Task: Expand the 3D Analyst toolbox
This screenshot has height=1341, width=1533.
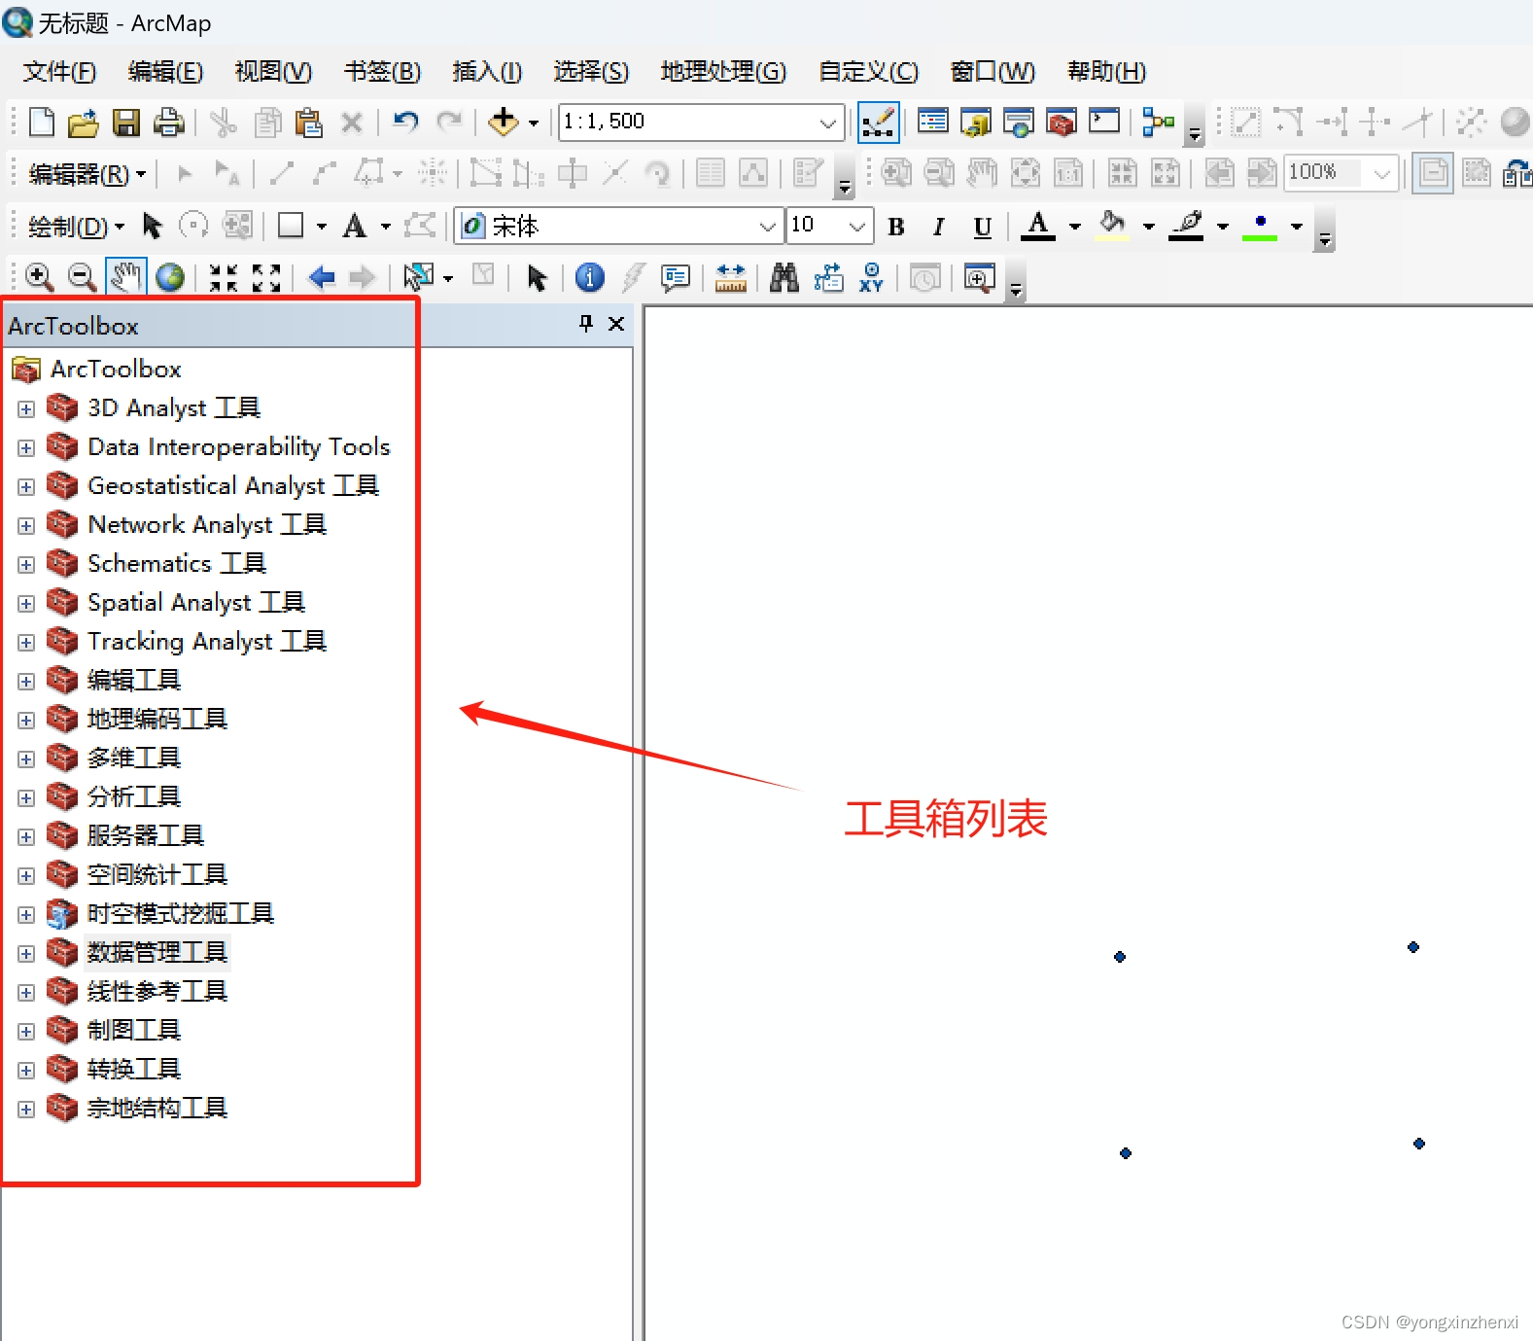Action: point(26,409)
